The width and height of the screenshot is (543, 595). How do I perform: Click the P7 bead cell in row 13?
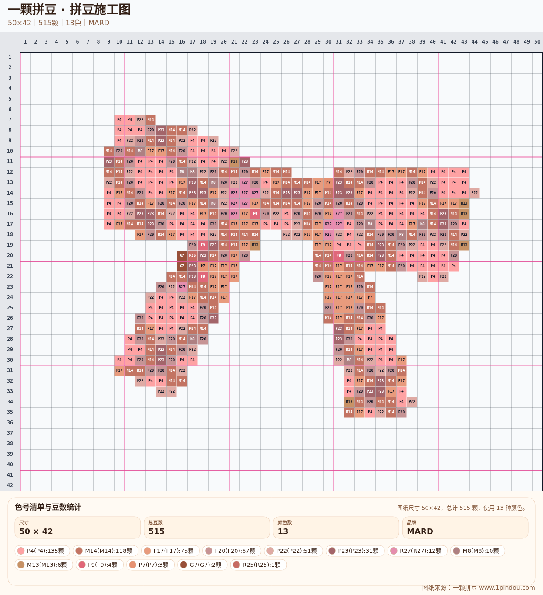328,182
